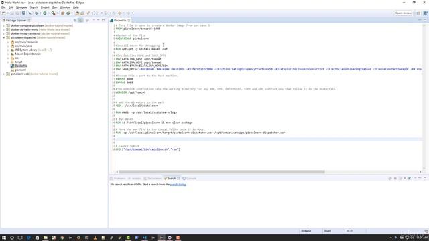The image size is (429, 241).
Task: Open the File menu
Action: point(3,7)
